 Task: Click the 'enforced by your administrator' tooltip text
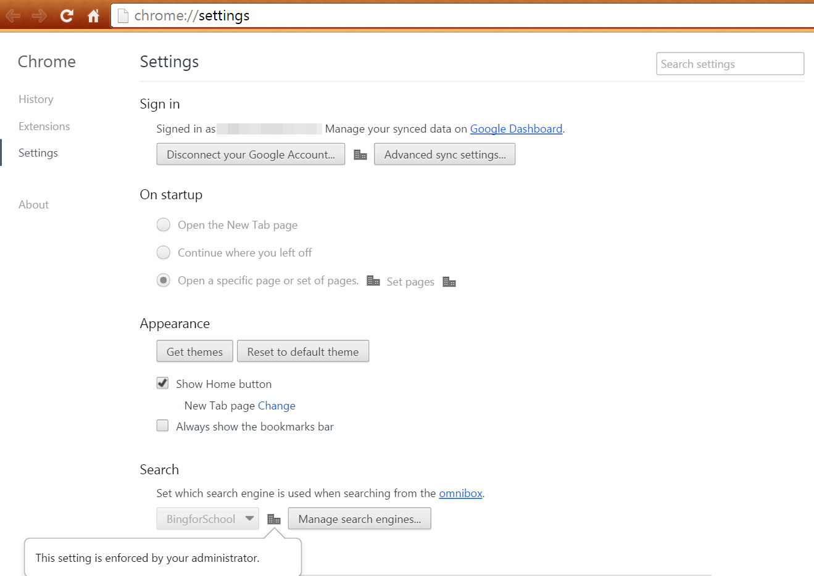tap(147, 558)
